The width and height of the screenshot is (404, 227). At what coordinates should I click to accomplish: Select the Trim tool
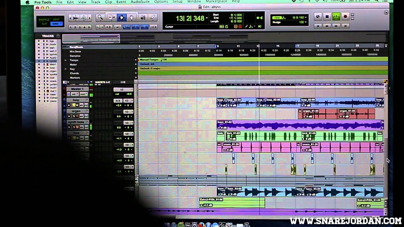(111, 18)
